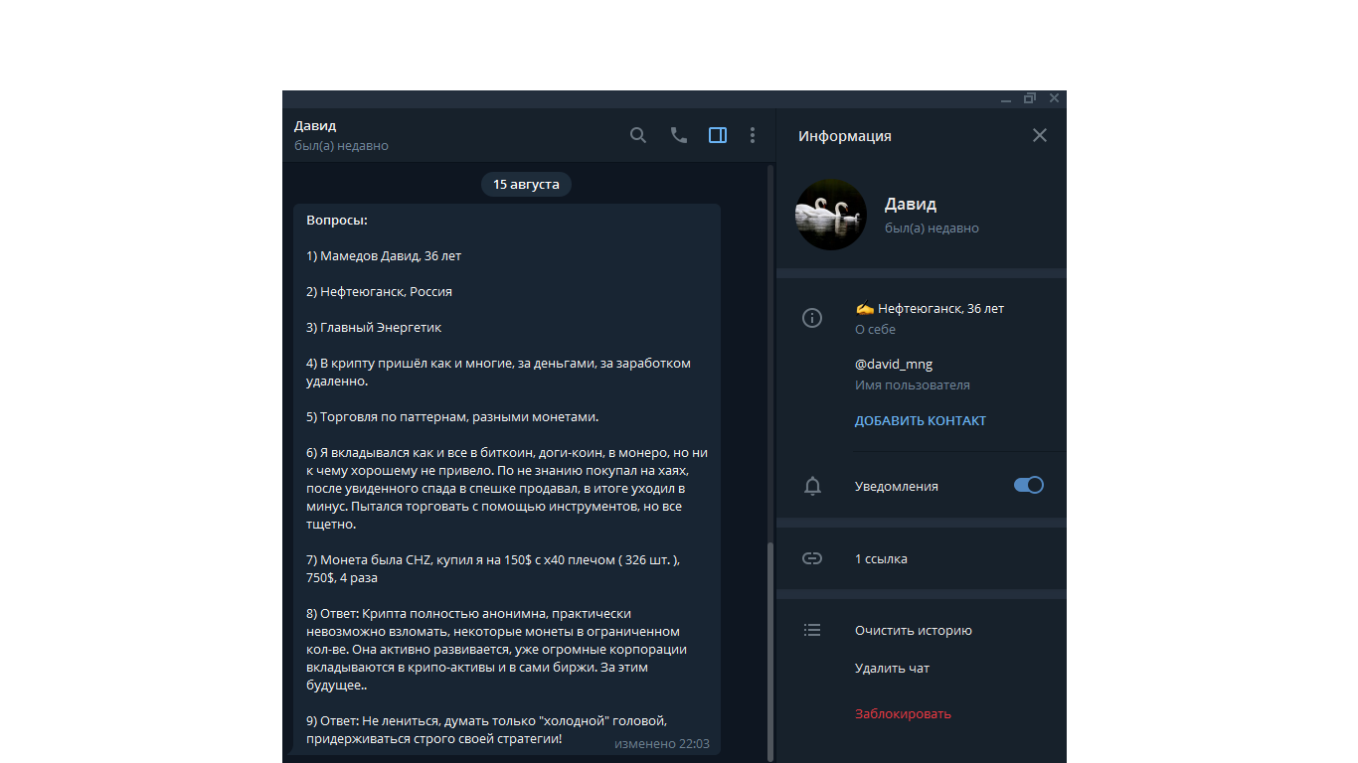The height and width of the screenshot is (763, 1358).
Task: Search in the chat with Давид
Action: pyautogui.click(x=638, y=135)
